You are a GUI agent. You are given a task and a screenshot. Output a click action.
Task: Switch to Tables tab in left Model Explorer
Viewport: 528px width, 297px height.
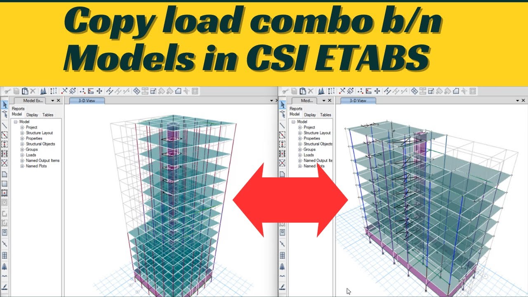click(48, 115)
